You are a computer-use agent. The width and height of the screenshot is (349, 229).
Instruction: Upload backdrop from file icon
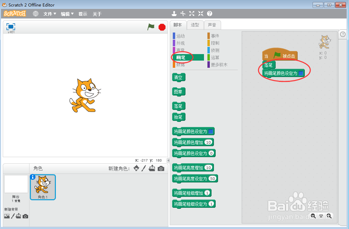[x=19, y=216]
